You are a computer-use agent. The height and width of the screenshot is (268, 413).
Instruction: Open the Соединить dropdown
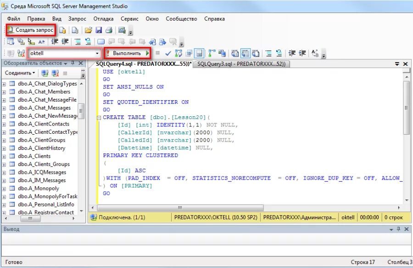click(x=20, y=73)
